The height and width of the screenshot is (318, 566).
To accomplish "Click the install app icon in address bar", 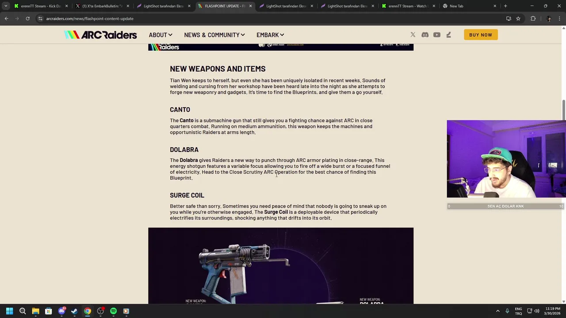I will (x=509, y=19).
